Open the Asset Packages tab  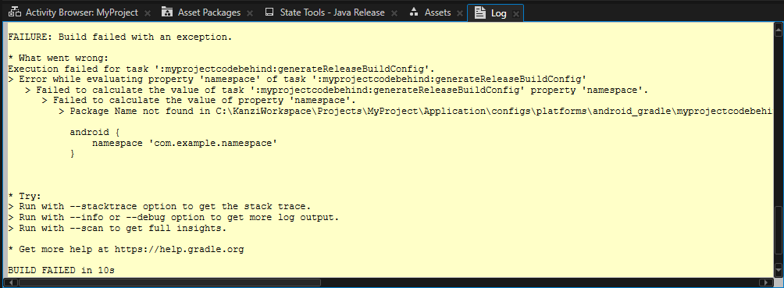(x=209, y=12)
